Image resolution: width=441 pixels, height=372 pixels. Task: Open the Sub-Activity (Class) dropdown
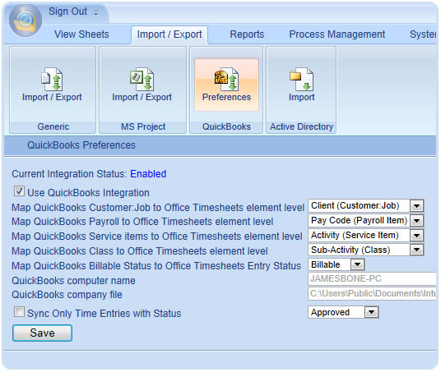(365, 250)
